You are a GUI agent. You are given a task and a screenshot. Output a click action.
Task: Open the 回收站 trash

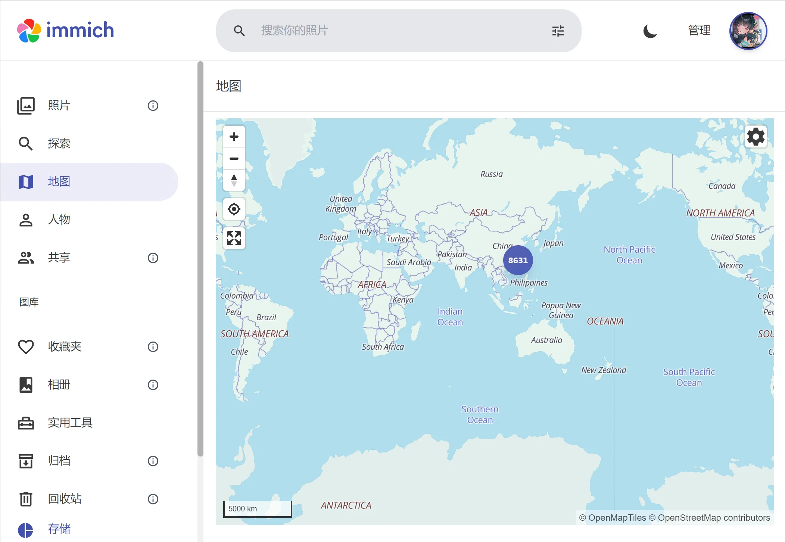65,499
